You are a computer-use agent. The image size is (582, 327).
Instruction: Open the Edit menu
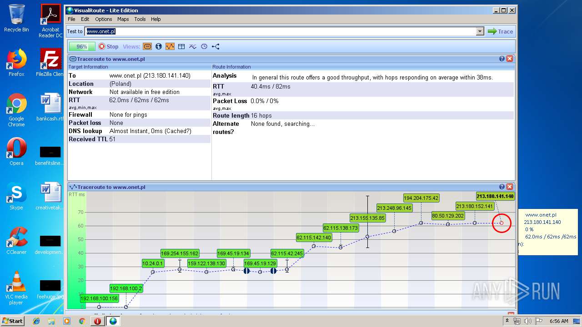click(85, 19)
